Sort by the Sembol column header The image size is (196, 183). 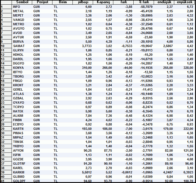22,2
